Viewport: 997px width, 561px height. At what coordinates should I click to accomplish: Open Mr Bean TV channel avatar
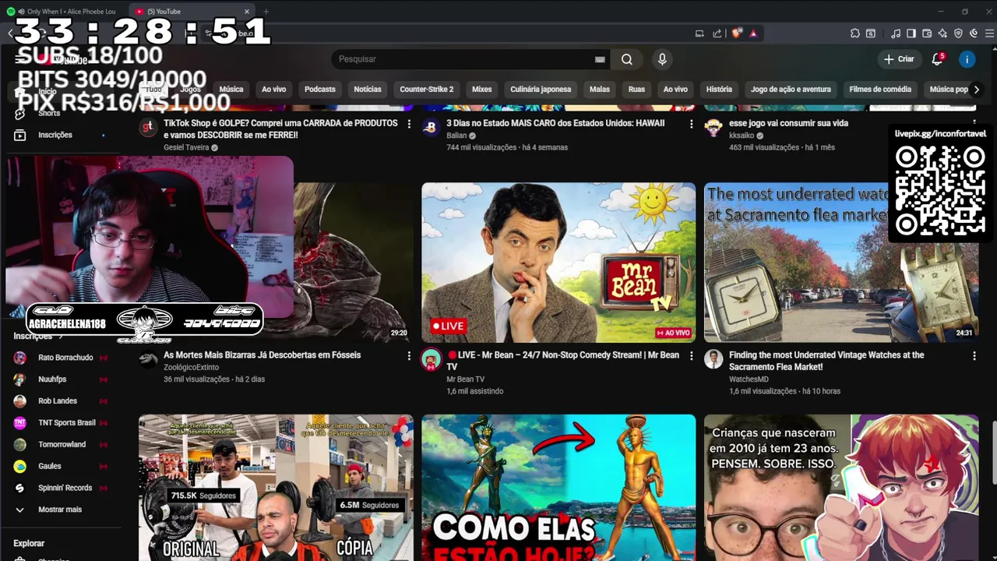(431, 359)
